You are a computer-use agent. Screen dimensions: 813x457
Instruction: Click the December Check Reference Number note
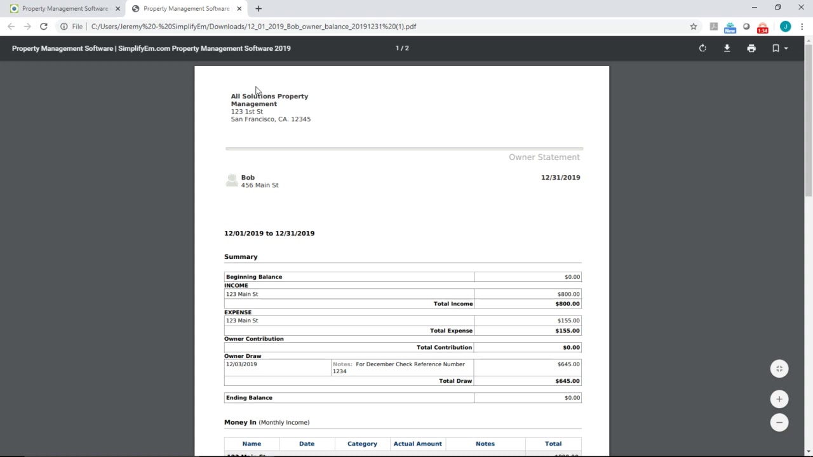(x=399, y=368)
